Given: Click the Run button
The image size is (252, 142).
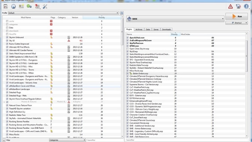Looking at the screenshot, I should (x=237, y=17).
